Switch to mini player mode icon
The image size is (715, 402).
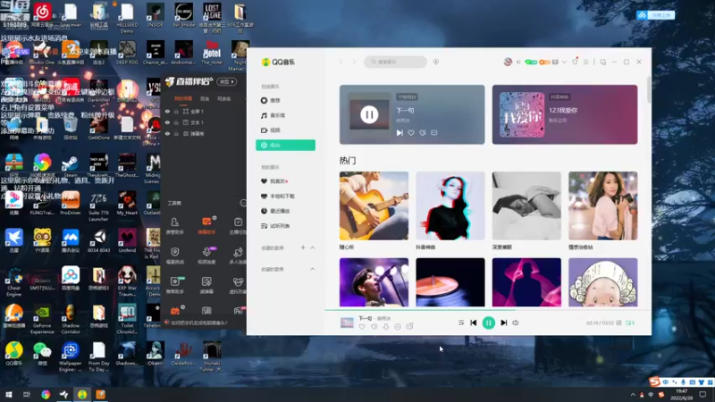pyautogui.click(x=602, y=62)
